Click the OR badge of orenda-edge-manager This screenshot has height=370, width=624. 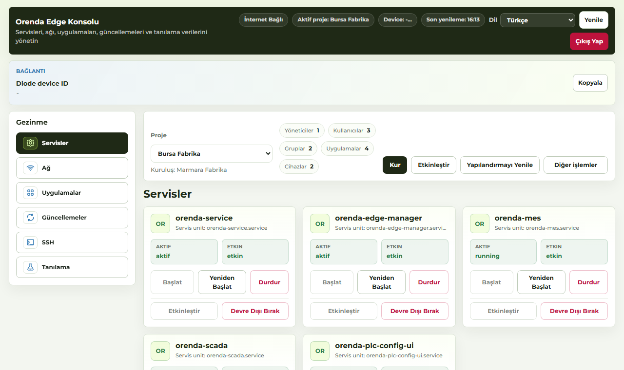[x=320, y=224]
